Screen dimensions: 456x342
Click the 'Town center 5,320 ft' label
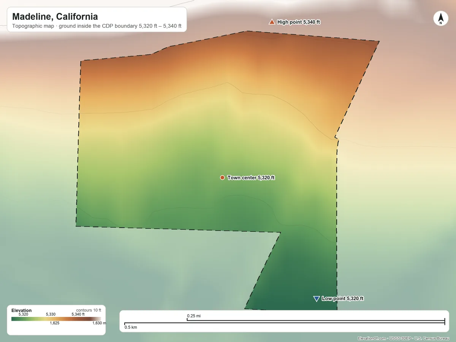pyautogui.click(x=251, y=177)
